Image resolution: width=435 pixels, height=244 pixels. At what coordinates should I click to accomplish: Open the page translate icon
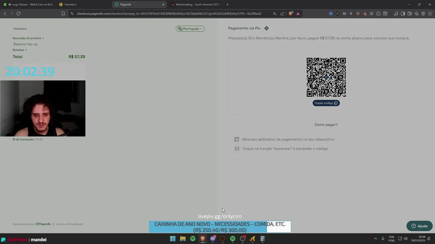click(x=274, y=14)
